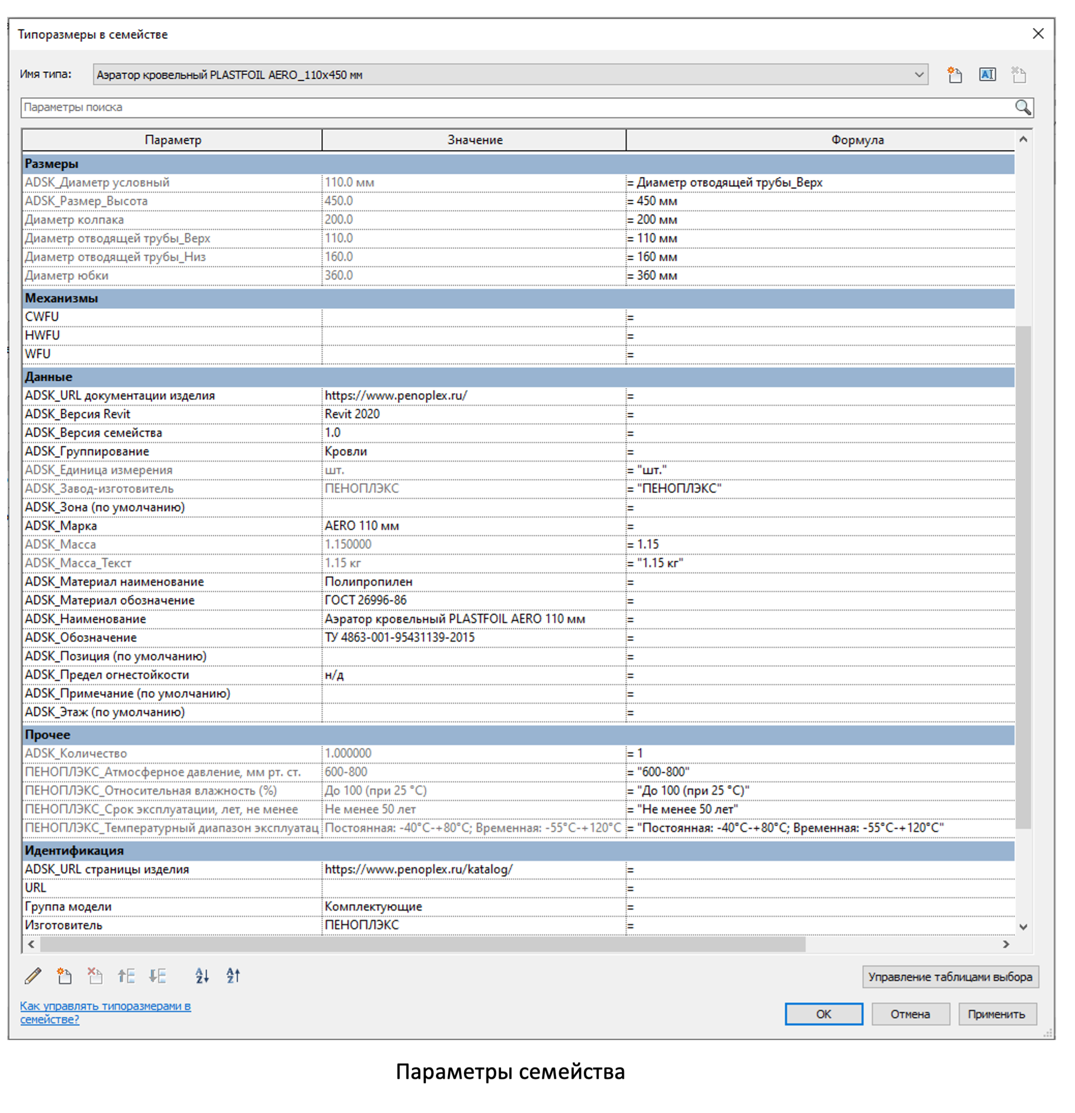Click the Edit Parameter pencil icon
The image size is (1075, 1113).
click(x=33, y=976)
